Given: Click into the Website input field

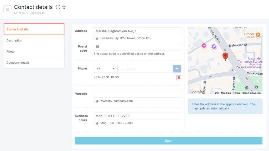Looking at the screenshot, I should coord(137,94).
